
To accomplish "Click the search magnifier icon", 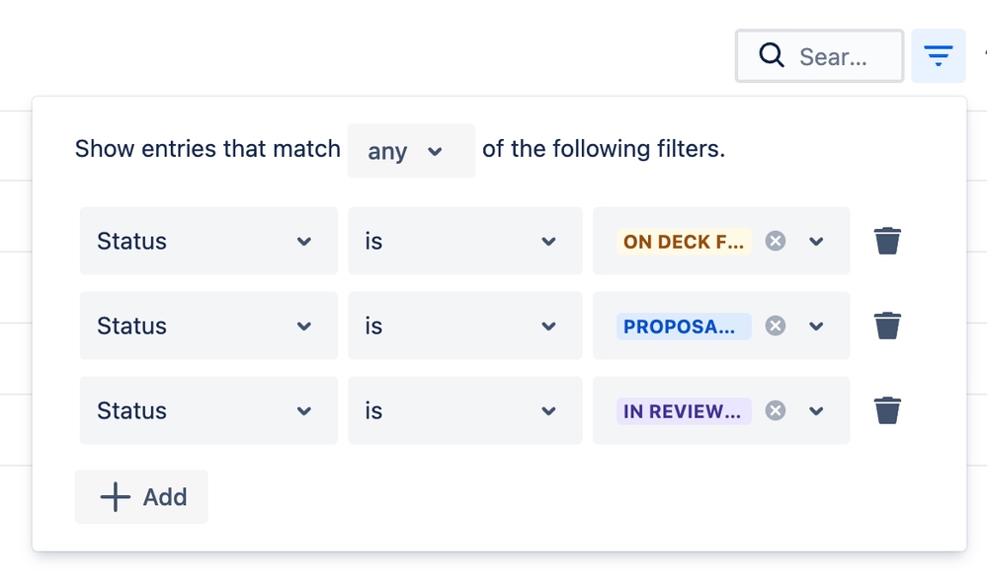I will click(772, 56).
